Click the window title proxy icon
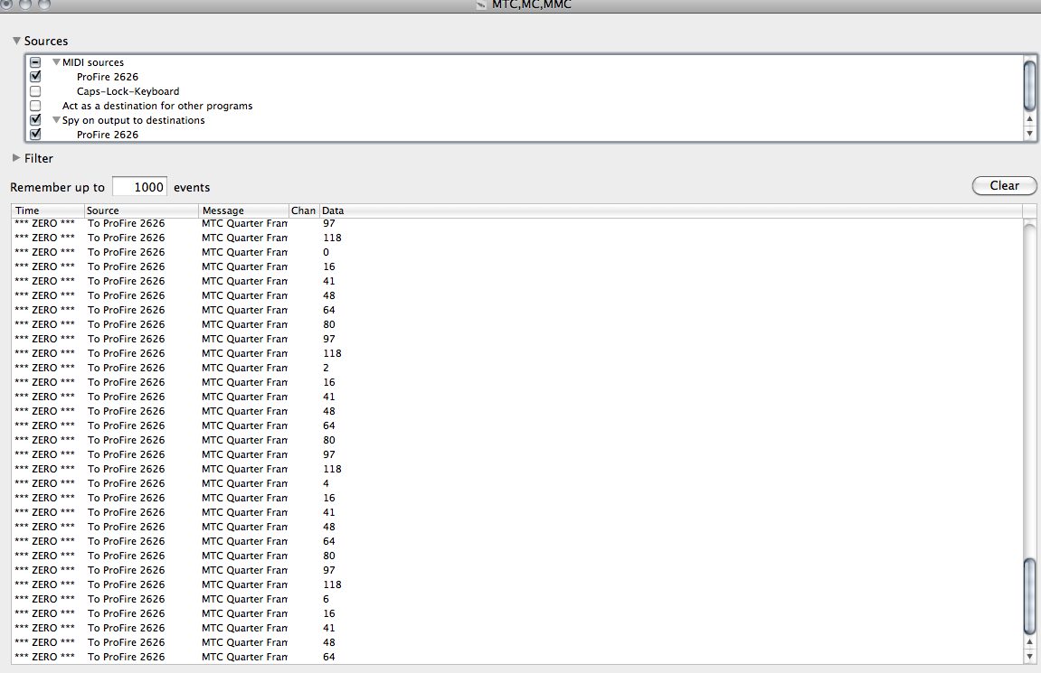This screenshot has height=673, width=1041. pyautogui.click(x=481, y=5)
